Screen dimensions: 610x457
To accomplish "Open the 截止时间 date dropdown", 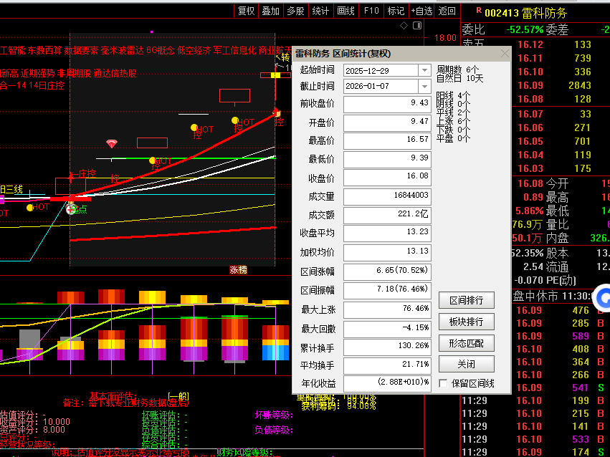I will [424, 87].
